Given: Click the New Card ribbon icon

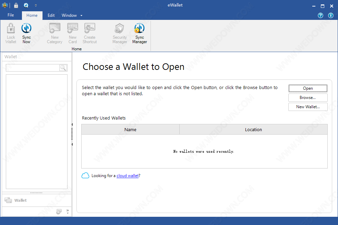Looking at the screenshot, I should pyautogui.click(x=73, y=33).
